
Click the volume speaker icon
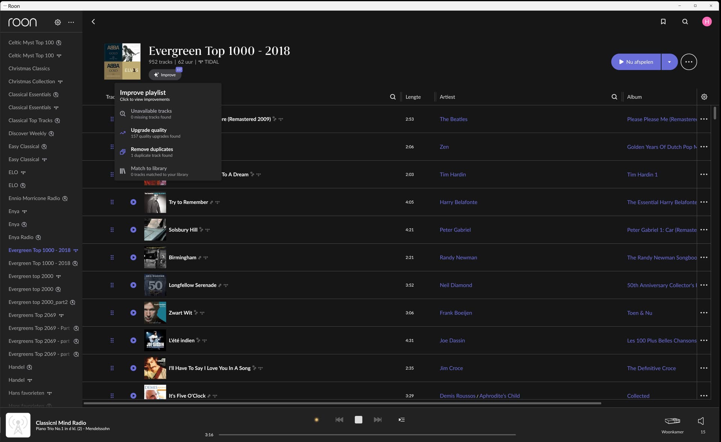pos(701,421)
